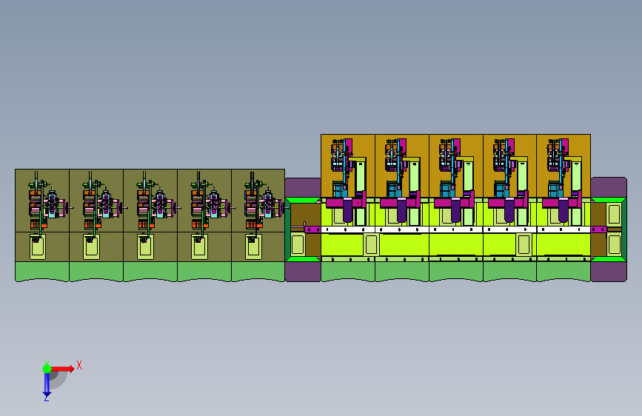642x416 pixels.
Task: Click the blue Z axis arrow of triad
Action: pyautogui.click(x=47, y=384)
